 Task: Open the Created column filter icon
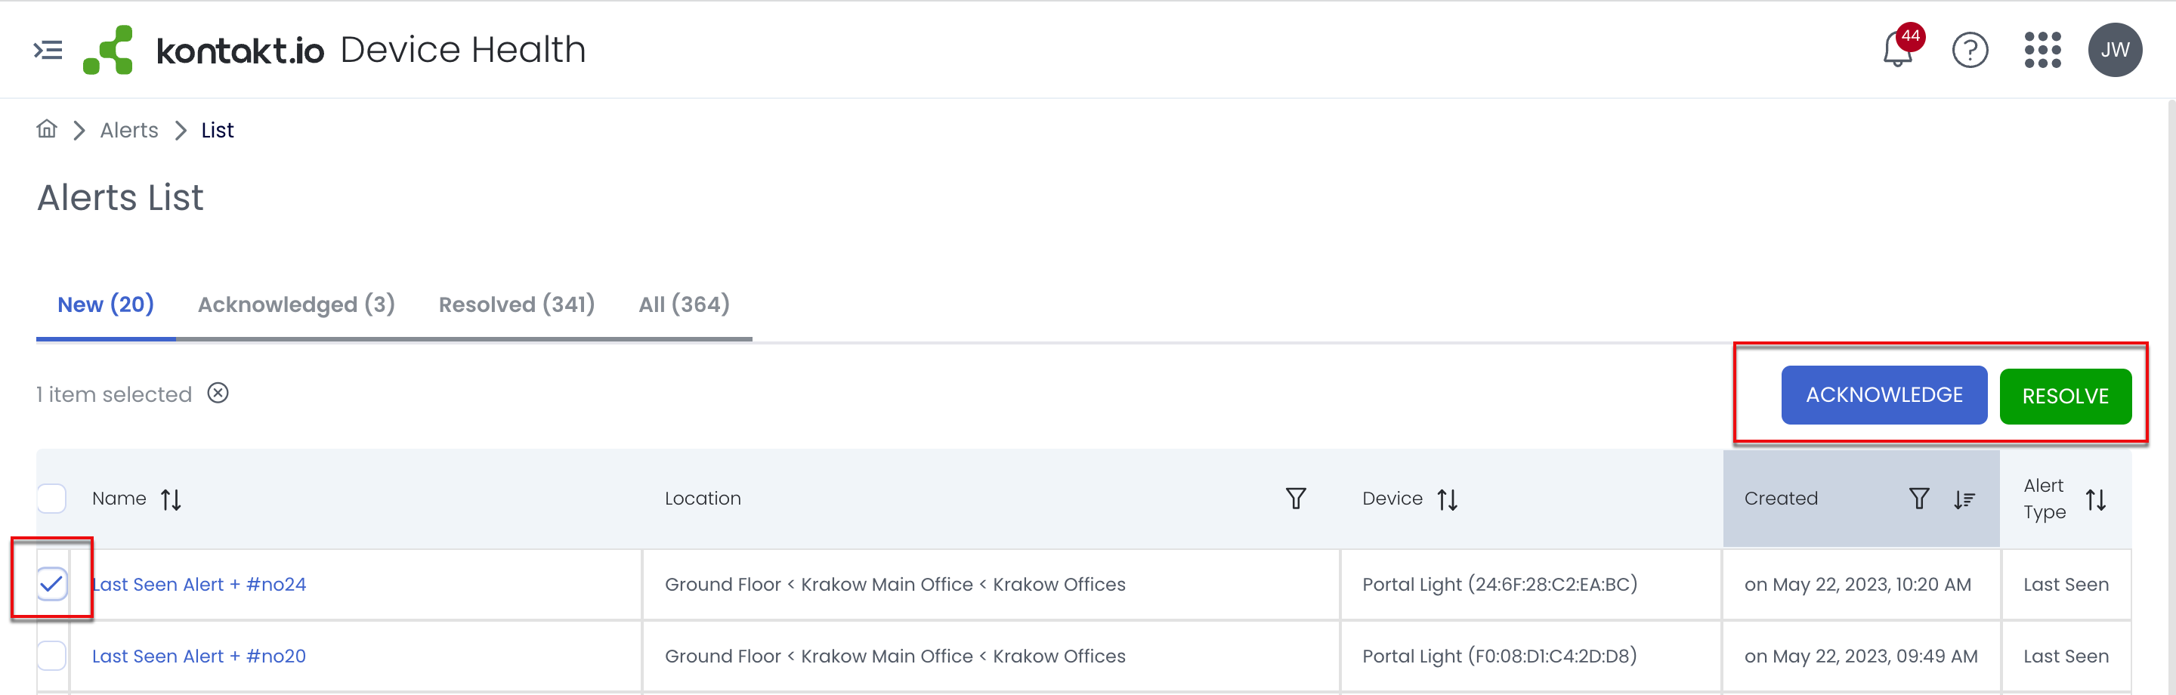click(x=1919, y=499)
